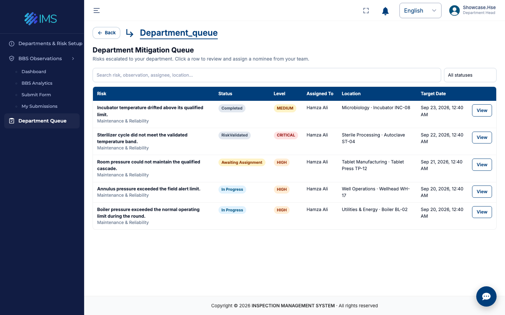The height and width of the screenshot is (315, 505).
Task: Open the All statuses filter
Action: 470,75
